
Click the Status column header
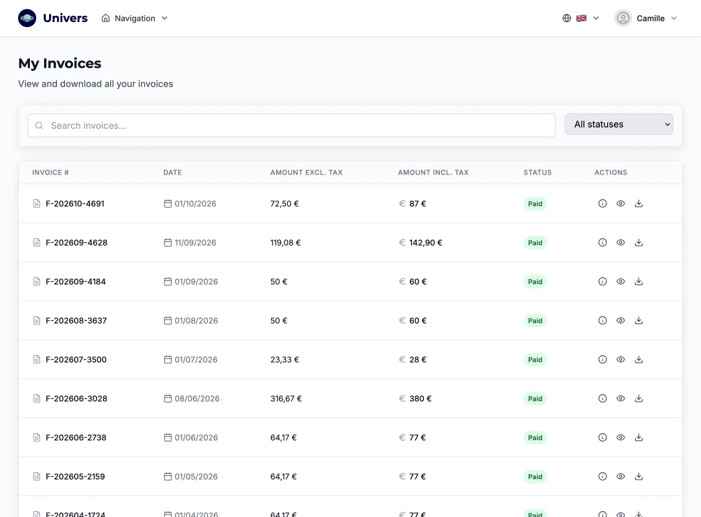point(538,172)
